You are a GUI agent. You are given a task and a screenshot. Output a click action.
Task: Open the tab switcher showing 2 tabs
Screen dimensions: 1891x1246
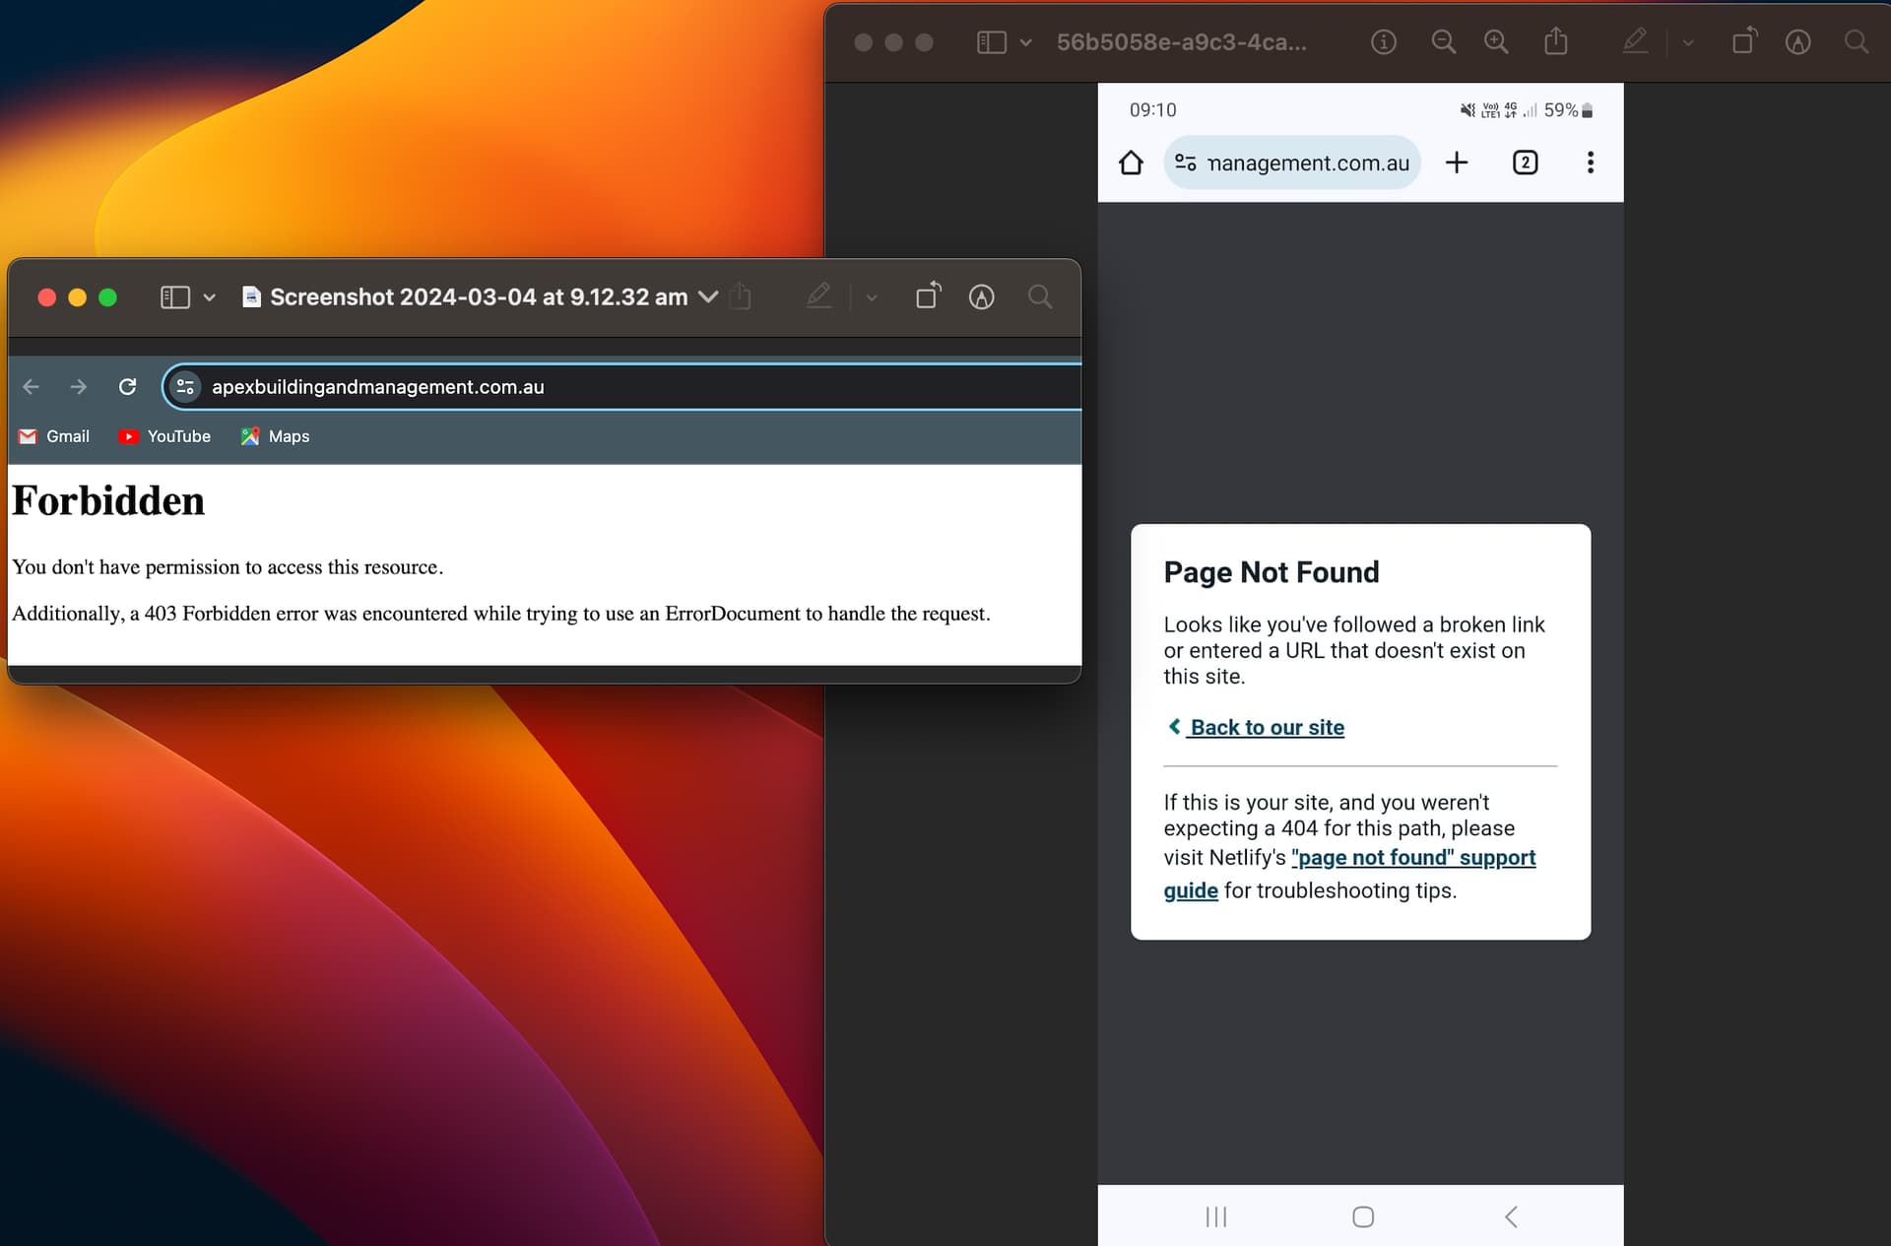pyautogui.click(x=1525, y=163)
